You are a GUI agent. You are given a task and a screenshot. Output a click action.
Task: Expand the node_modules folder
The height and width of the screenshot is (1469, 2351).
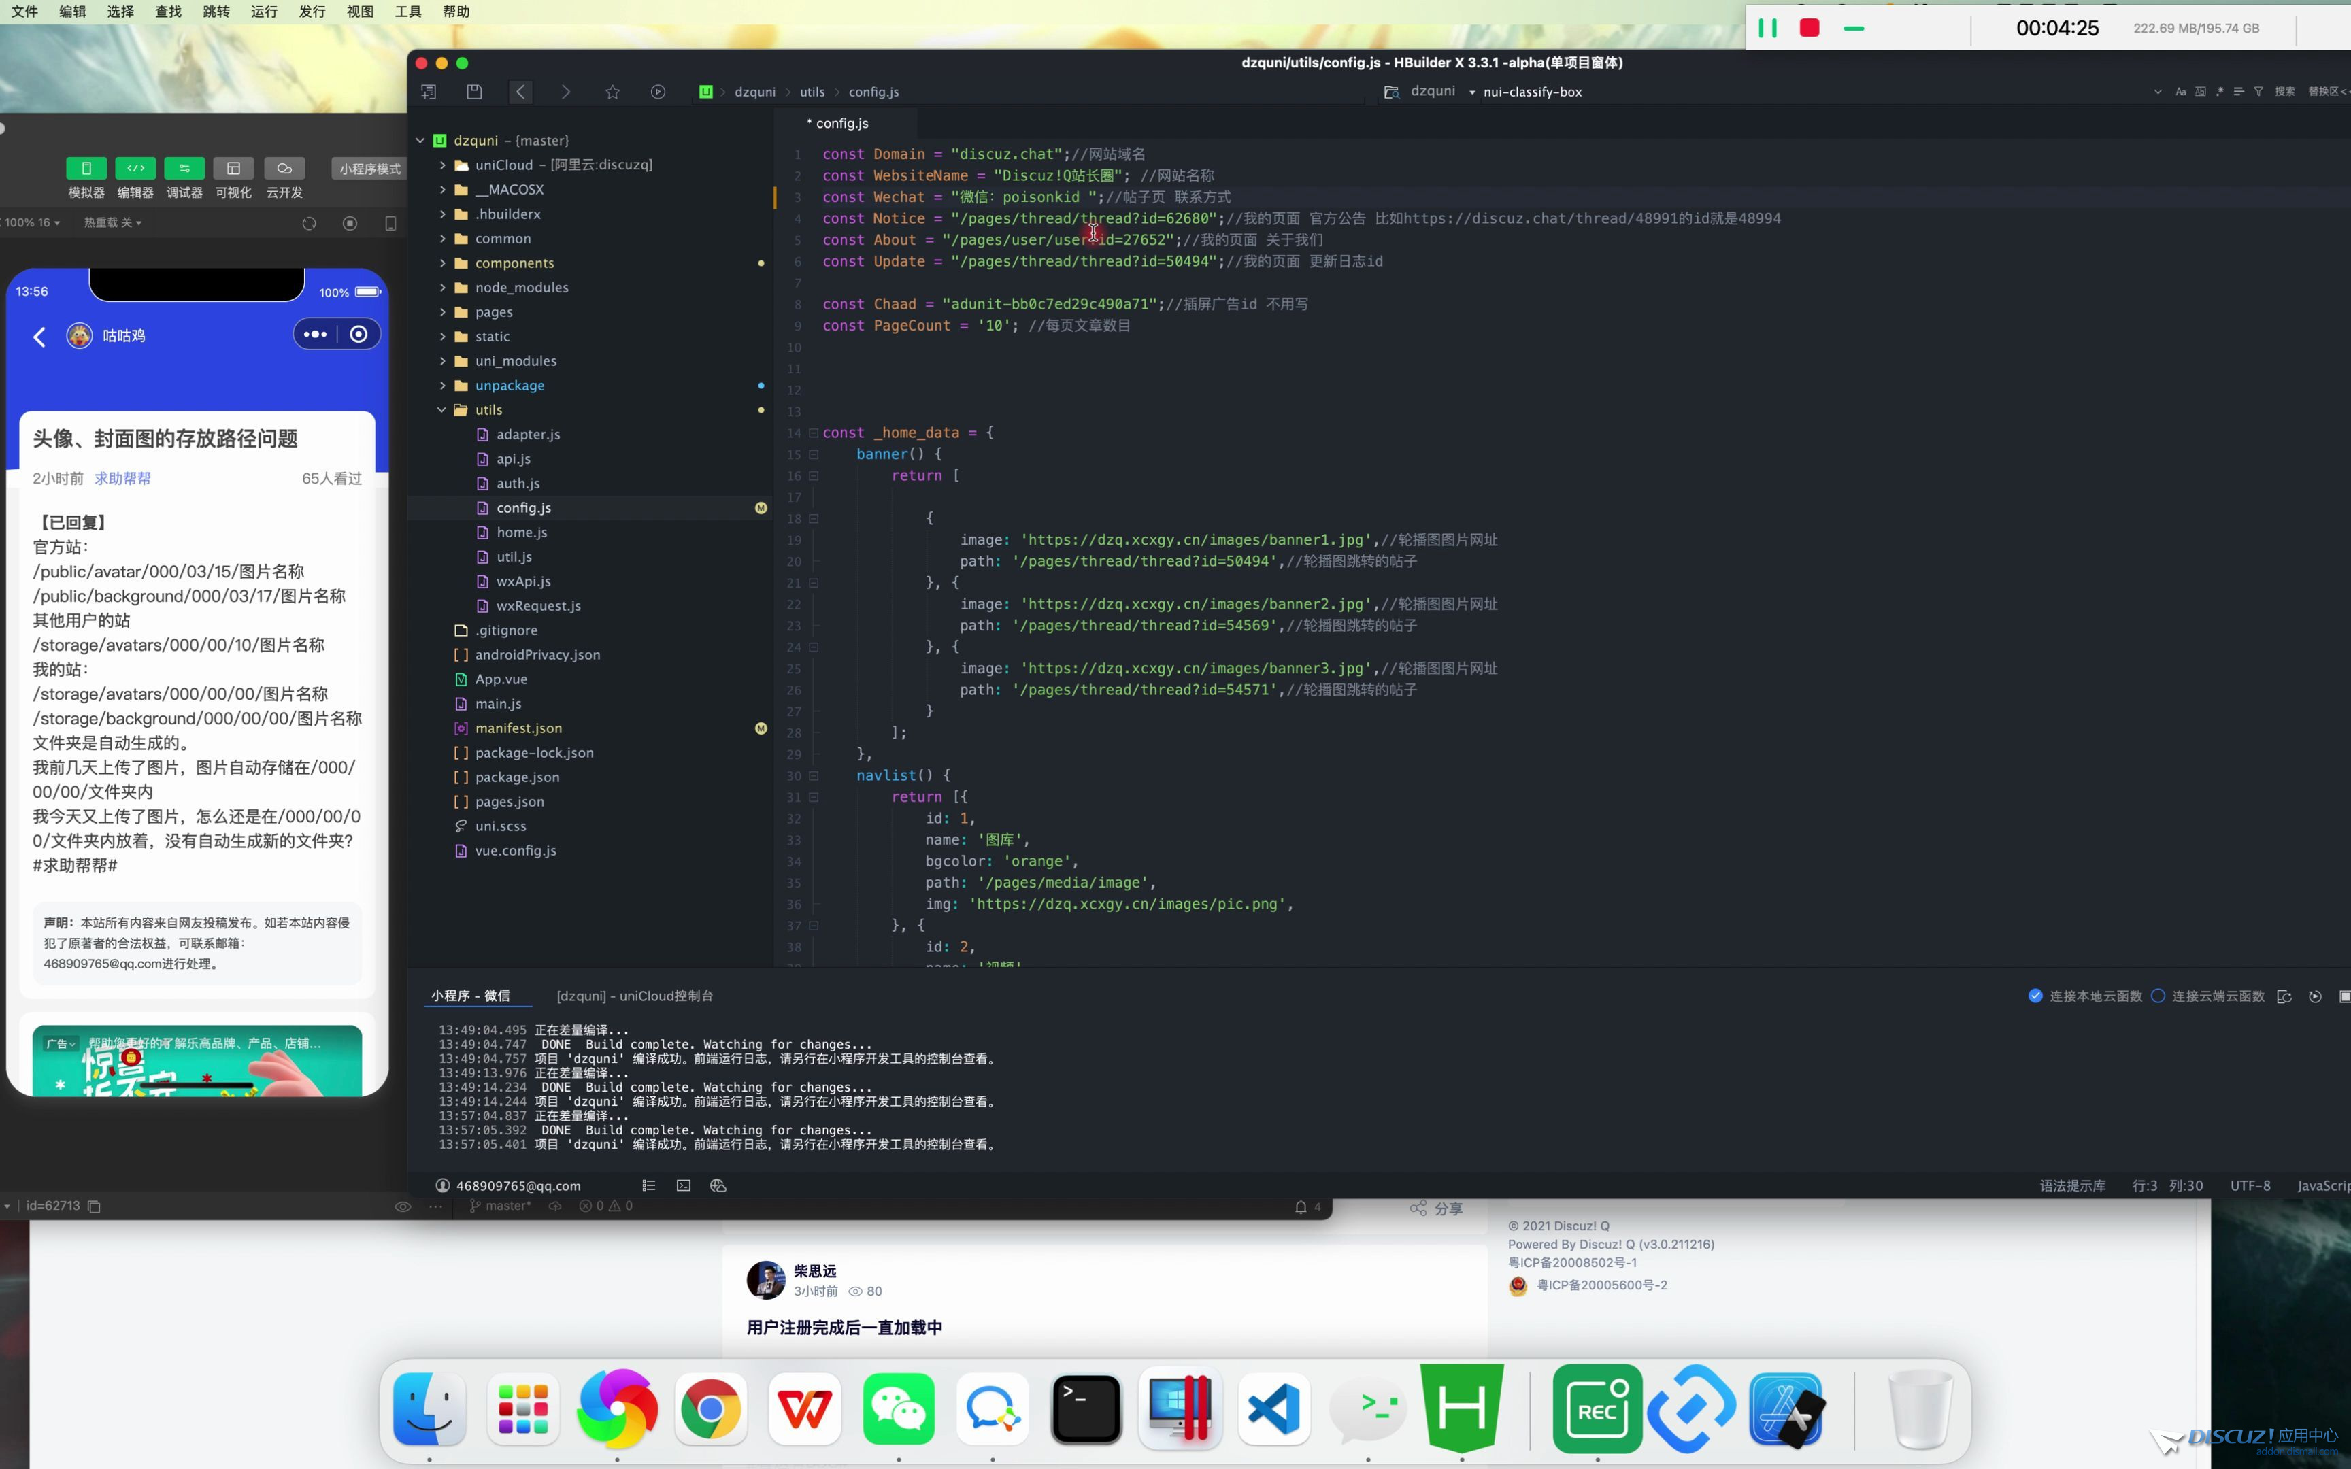pos(442,288)
